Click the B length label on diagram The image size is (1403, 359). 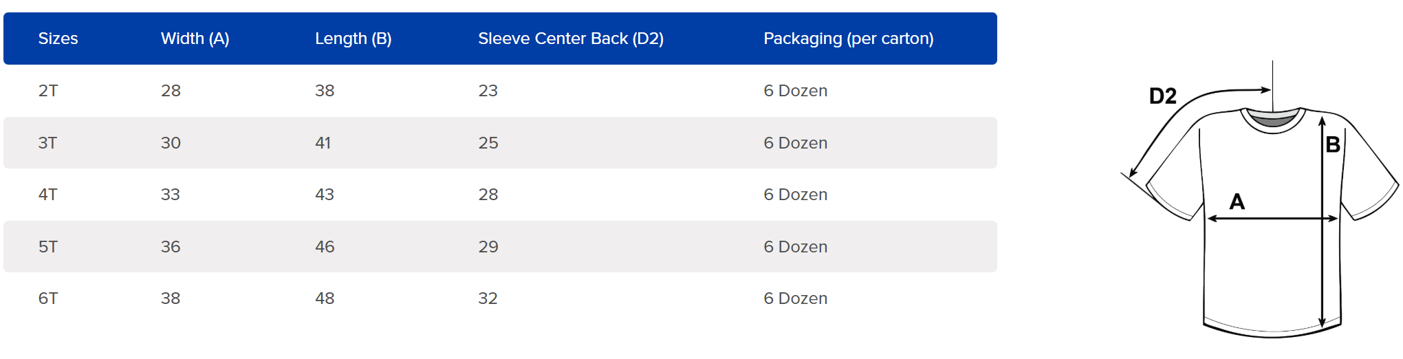tap(1333, 144)
